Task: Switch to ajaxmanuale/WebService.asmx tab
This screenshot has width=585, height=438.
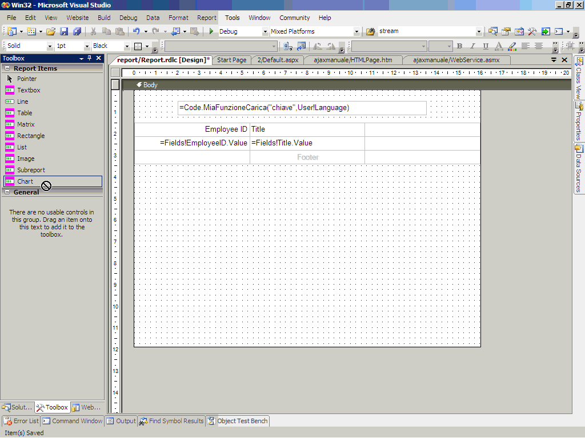Action: 456,60
